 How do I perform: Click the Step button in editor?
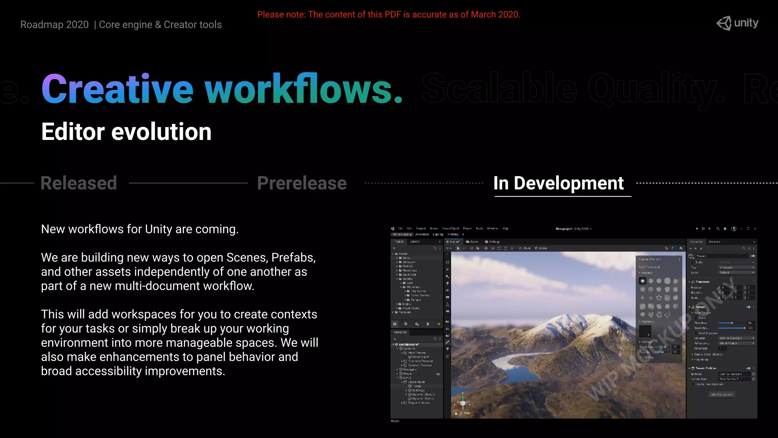[x=710, y=229]
